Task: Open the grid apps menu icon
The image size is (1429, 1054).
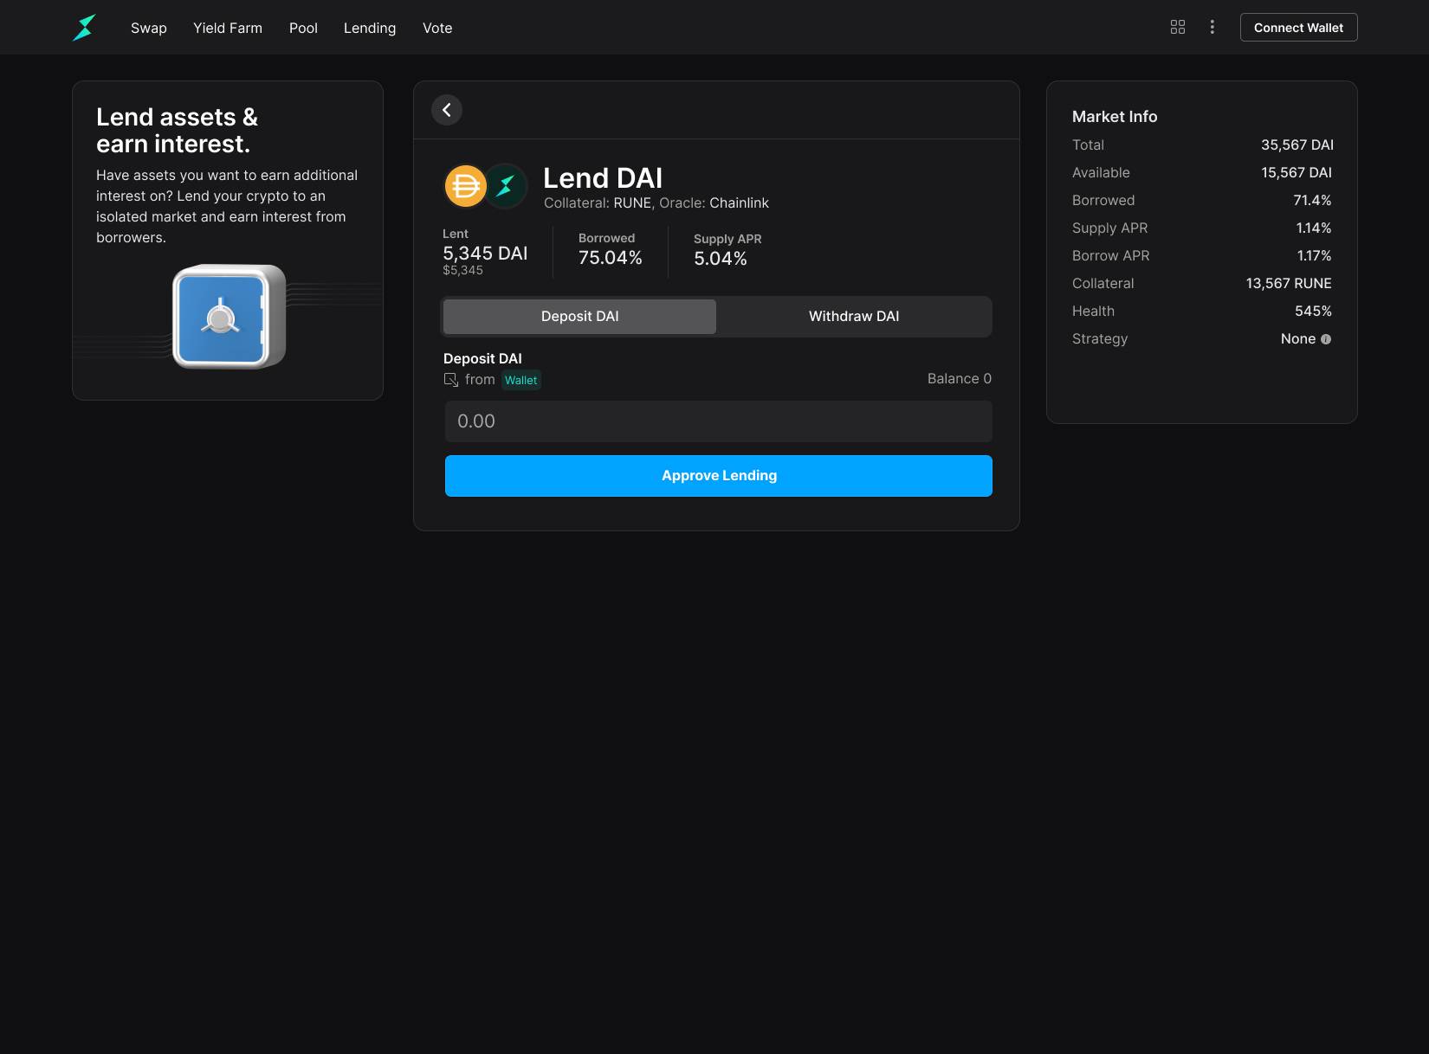Action: (1177, 28)
